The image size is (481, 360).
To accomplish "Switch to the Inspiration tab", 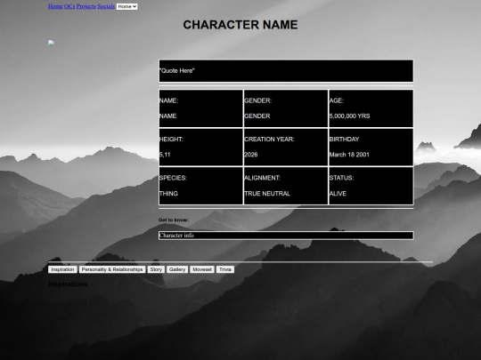I will [62, 269].
